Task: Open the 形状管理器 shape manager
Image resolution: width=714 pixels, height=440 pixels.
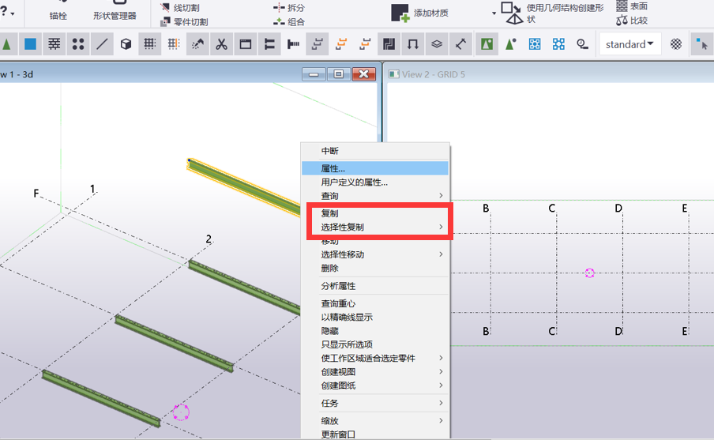Action: tap(115, 16)
